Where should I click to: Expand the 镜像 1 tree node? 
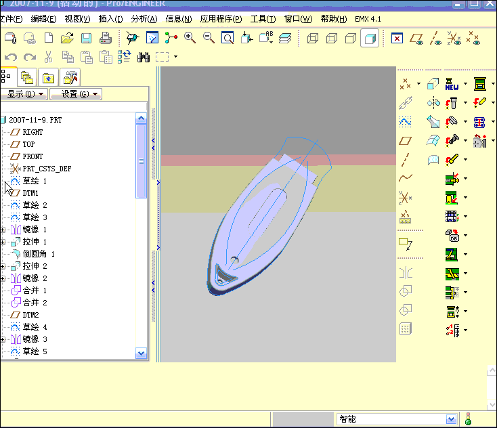[3, 230]
